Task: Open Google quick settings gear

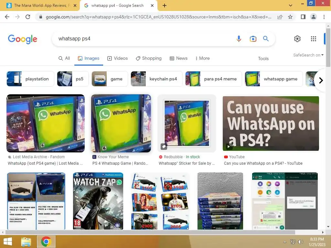Action: (x=297, y=39)
